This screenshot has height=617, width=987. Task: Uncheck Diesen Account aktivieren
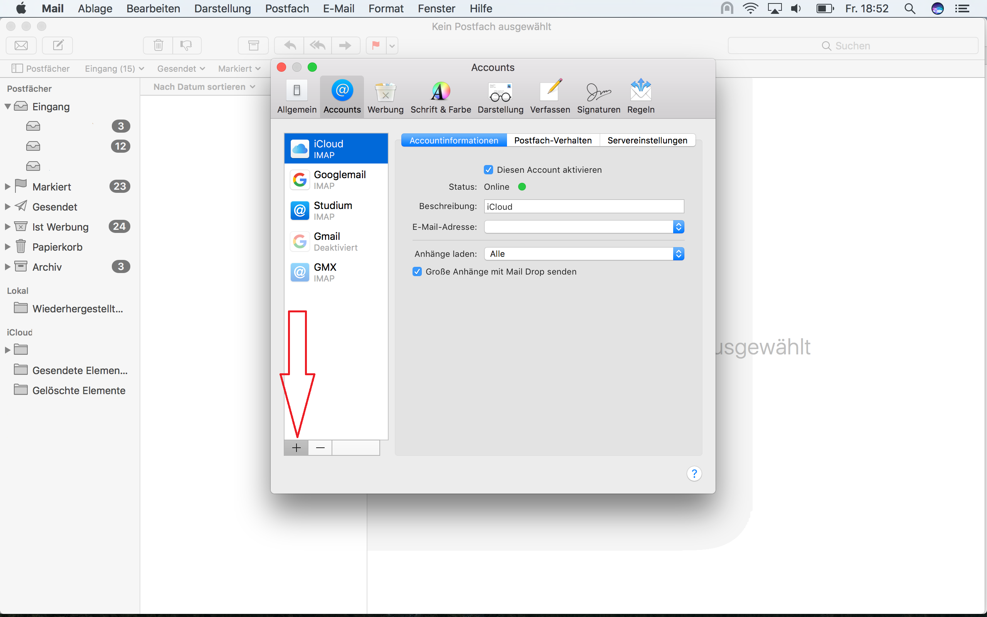(488, 170)
